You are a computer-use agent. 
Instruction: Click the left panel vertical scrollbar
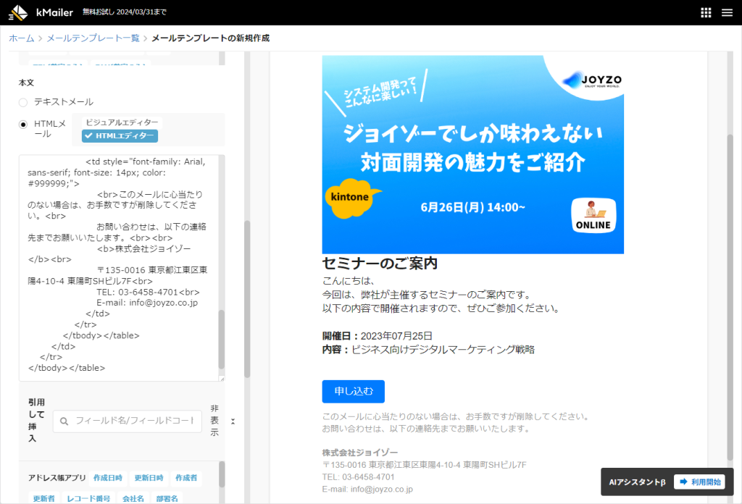click(247, 299)
